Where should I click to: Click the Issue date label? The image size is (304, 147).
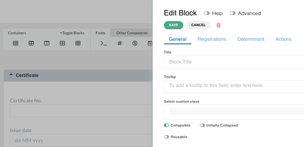point(21,130)
